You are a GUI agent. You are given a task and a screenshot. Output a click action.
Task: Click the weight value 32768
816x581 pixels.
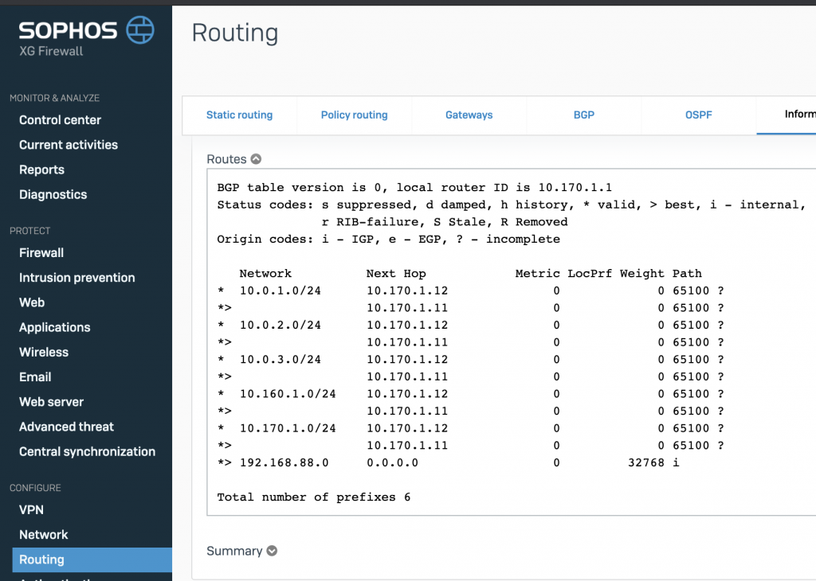pyautogui.click(x=645, y=462)
